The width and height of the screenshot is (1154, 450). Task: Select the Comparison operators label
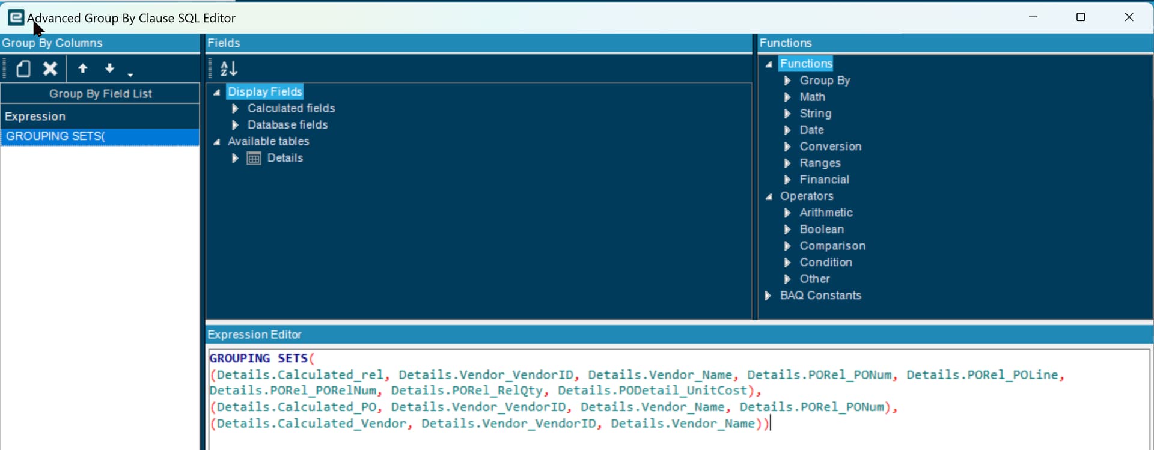pos(832,246)
